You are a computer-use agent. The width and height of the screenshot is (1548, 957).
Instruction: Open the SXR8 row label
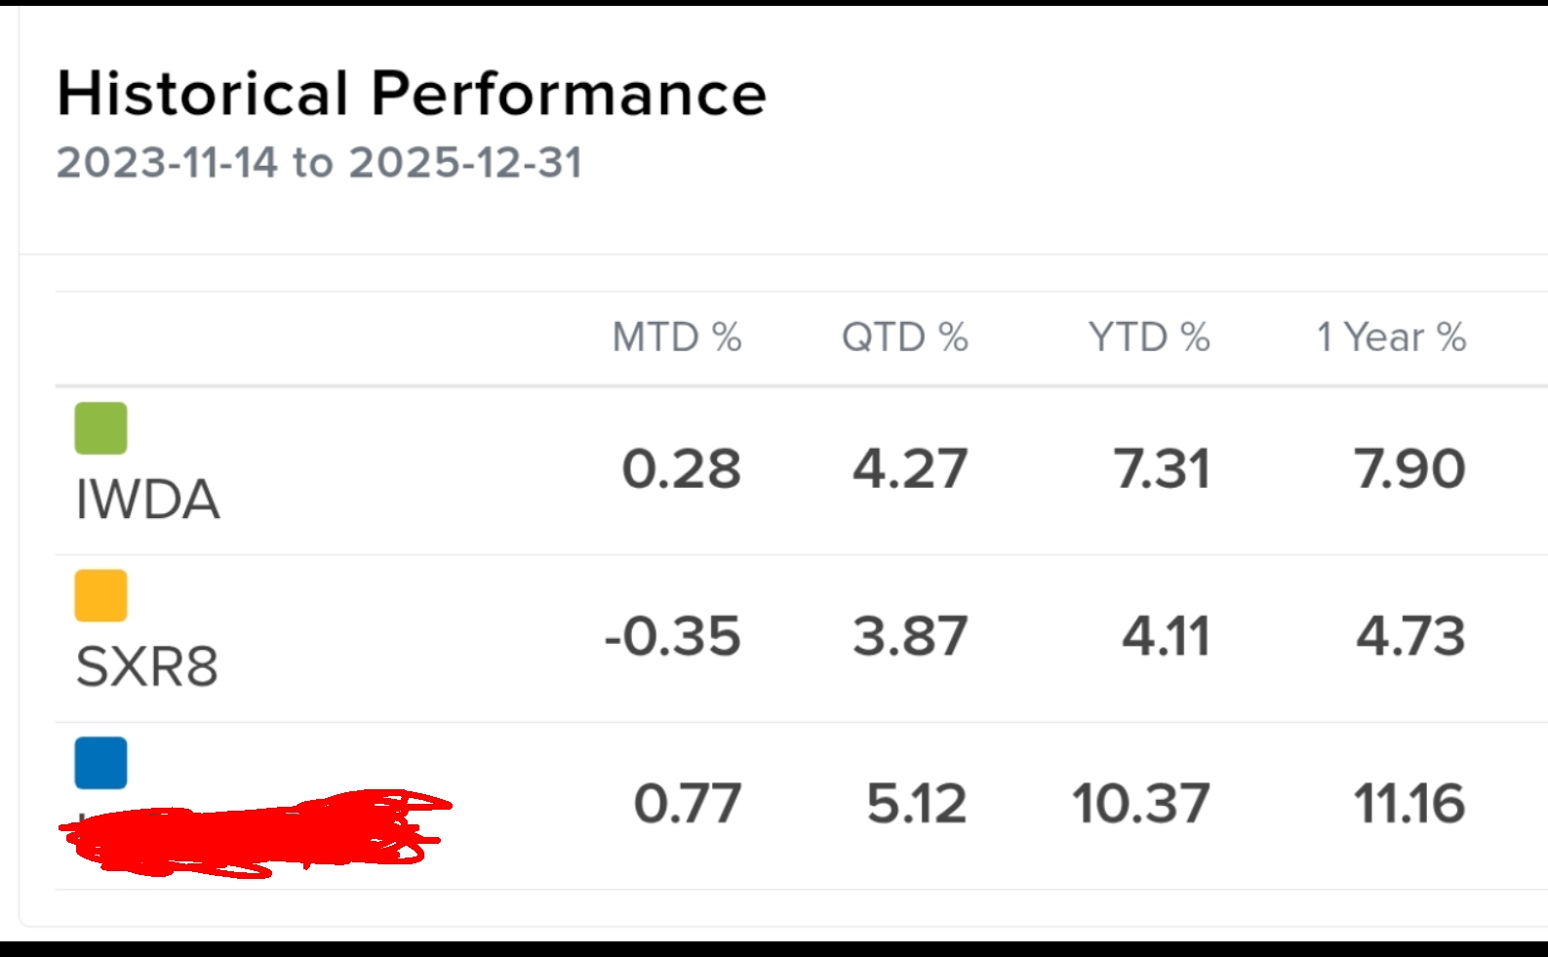(x=146, y=667)
